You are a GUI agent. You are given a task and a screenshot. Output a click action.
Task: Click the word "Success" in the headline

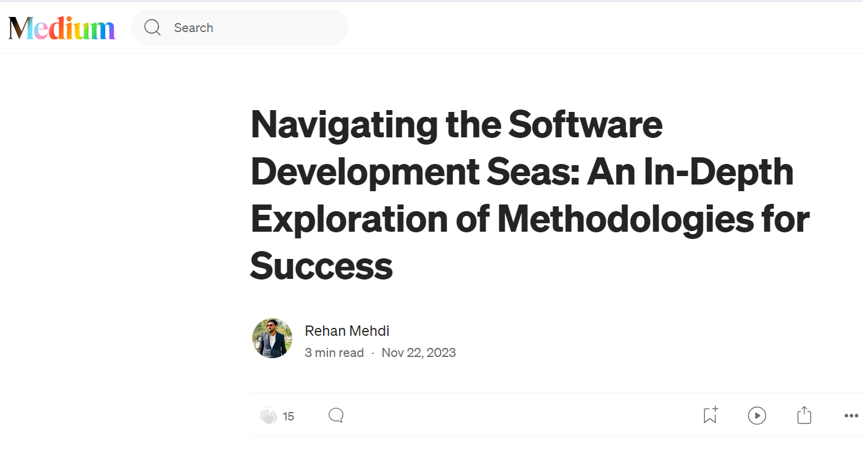pyautogui.click(x=321, y=266)
